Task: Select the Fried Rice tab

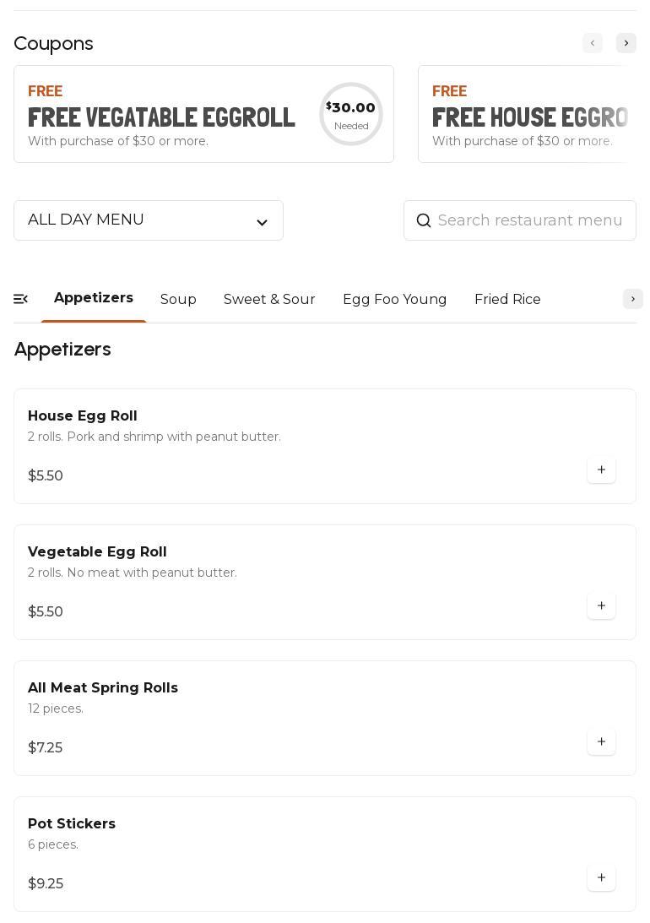Action: point(507,300)
